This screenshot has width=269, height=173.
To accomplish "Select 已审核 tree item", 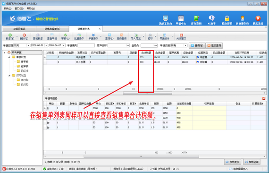I will pos(25,66).
